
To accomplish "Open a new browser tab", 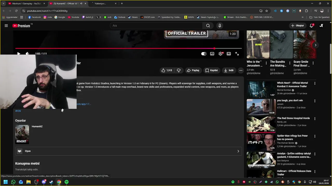I will pyautogui.click(x=122, y=4).
